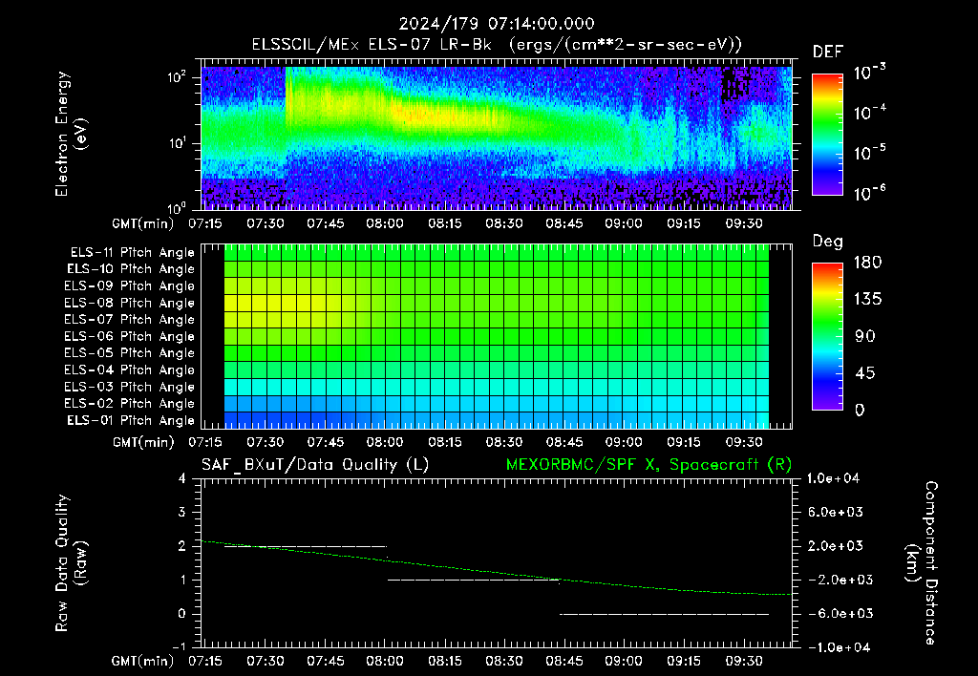Click 09:00 tick on pitch angle time axis
Screen dimensions: 978x676
(x=624, y=442)
